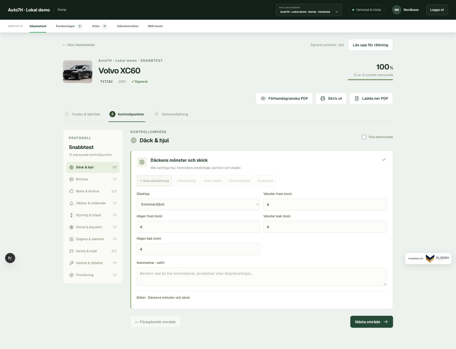
Task: Click the Nästa område button
Action: pyautogui.click(x=372, y=322)
